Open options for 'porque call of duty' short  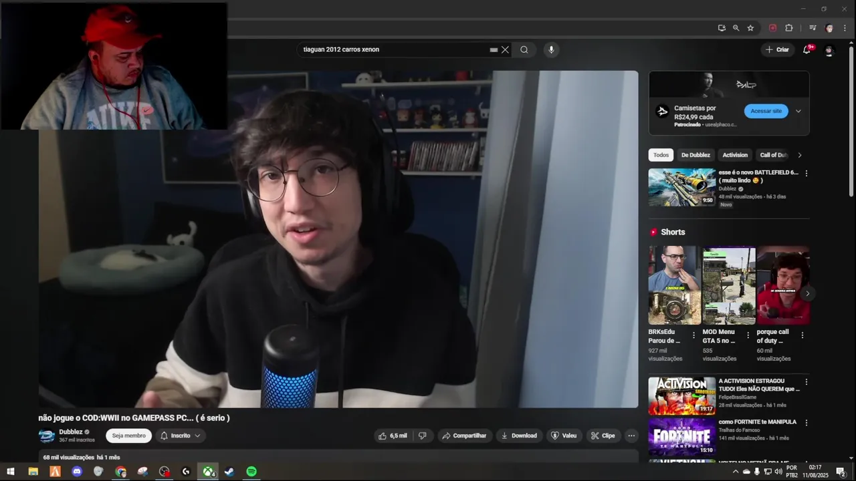tap(802, 335)
